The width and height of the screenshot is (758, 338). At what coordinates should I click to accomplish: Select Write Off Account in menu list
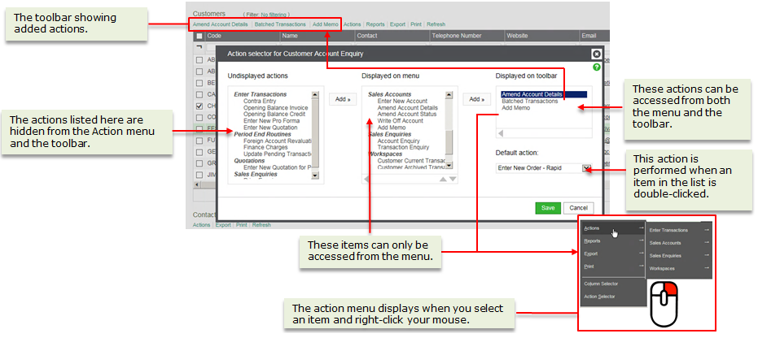401,120
